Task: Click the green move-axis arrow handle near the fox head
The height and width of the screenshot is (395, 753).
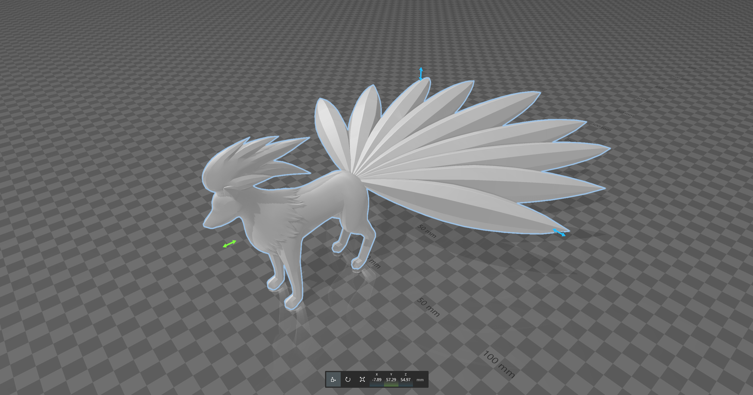Action: point(229,244)
